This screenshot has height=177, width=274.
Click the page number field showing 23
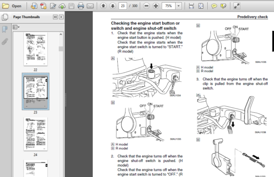(123, 6)
